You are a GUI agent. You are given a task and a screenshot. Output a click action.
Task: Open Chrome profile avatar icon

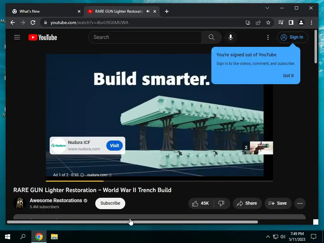301,22
